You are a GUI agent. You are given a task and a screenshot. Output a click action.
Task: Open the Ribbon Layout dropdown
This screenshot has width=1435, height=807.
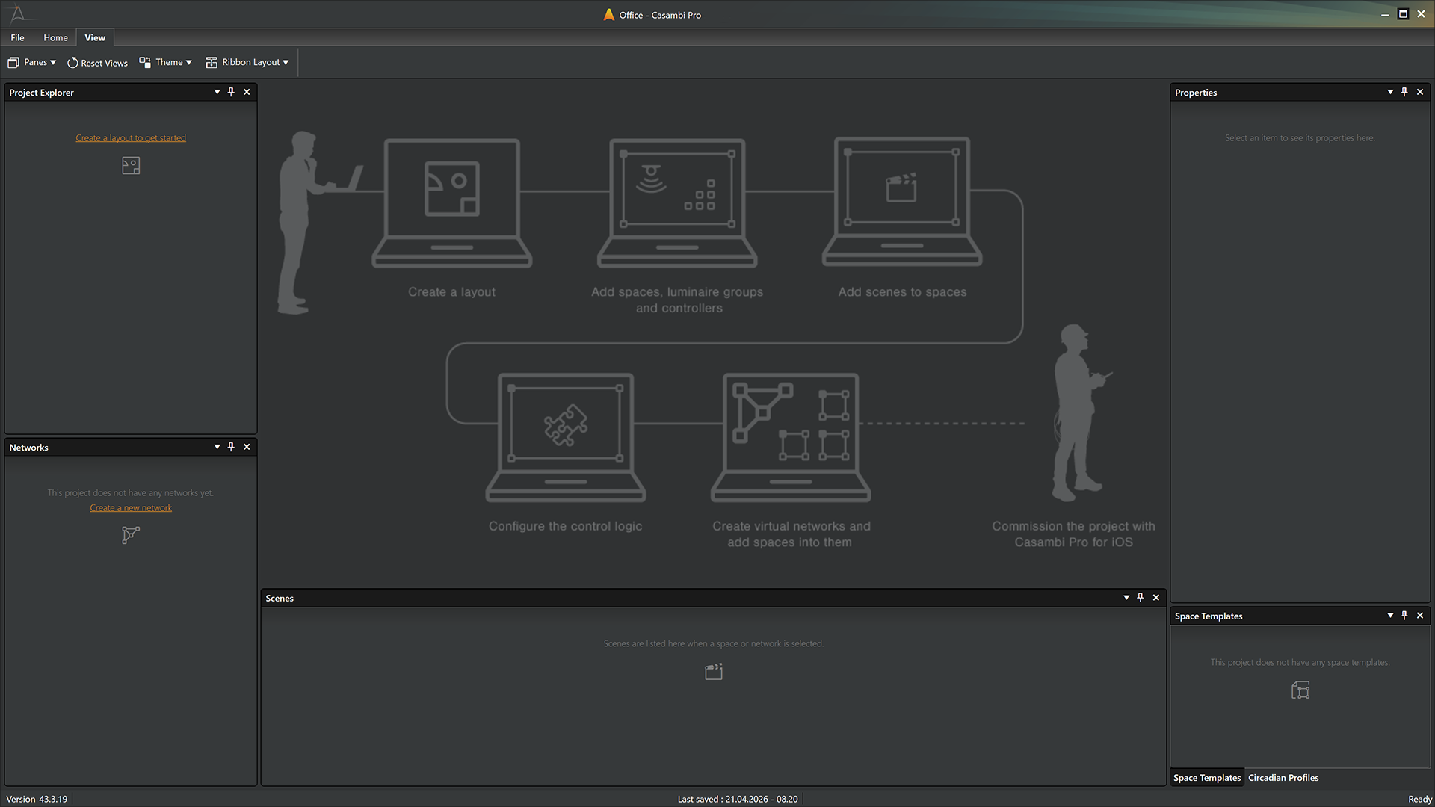[x=247, y=63]
